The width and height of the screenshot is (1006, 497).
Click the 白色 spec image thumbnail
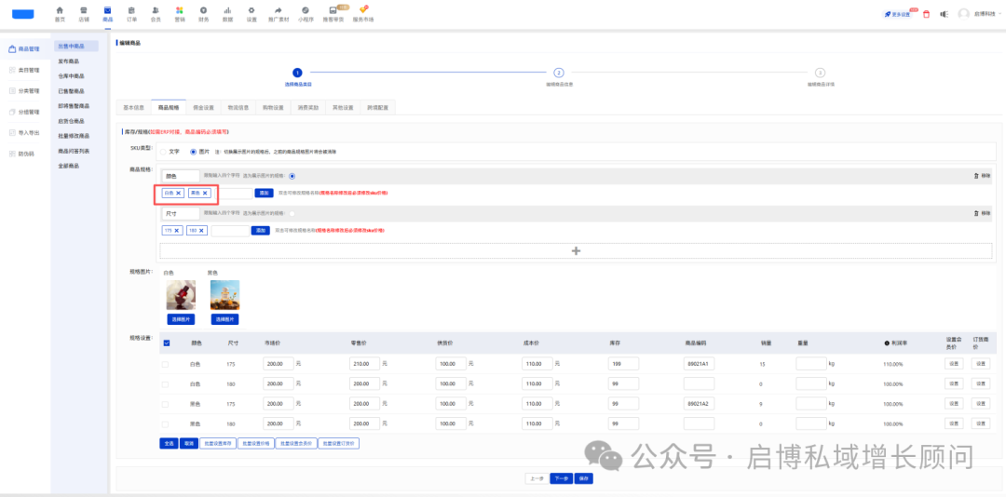tap(181, 295)
